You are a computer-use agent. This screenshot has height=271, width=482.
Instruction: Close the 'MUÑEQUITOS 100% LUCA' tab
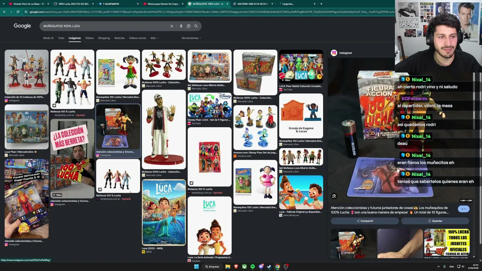click(227, 4)
